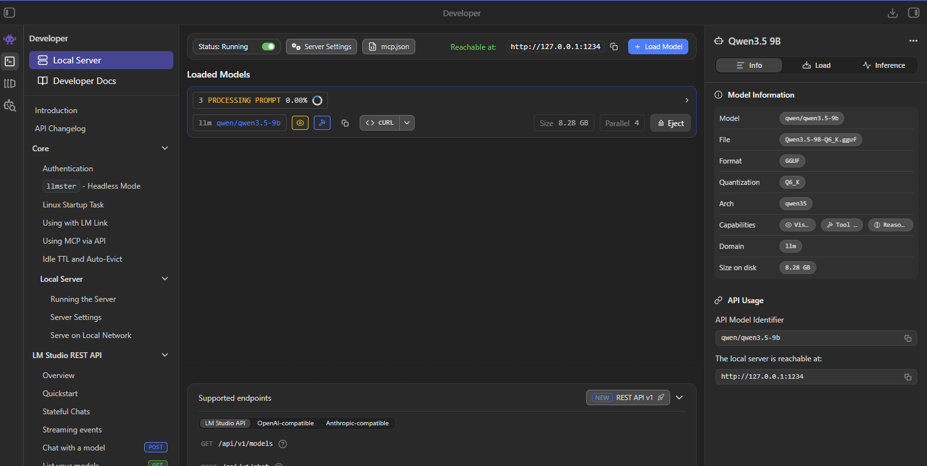Expand the loaded model row chevron
Screen dimensions: 927x466
pos(686,100)
